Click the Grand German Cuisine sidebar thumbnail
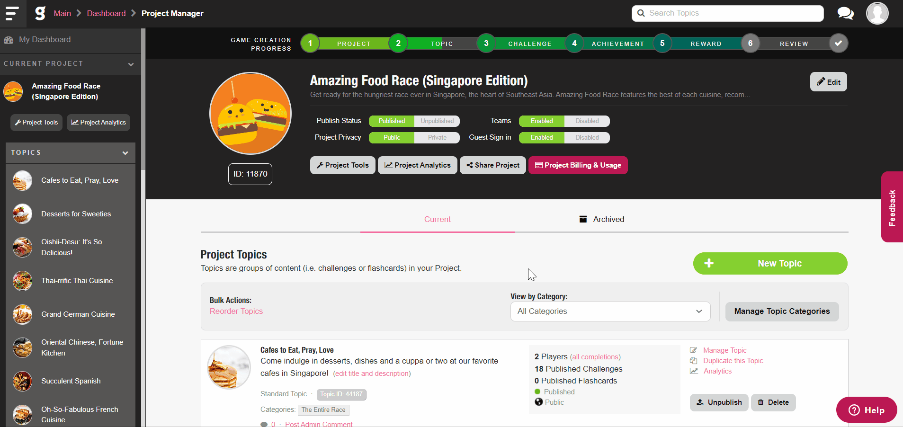This screenshot has height=427, width=903. point(22,314)
